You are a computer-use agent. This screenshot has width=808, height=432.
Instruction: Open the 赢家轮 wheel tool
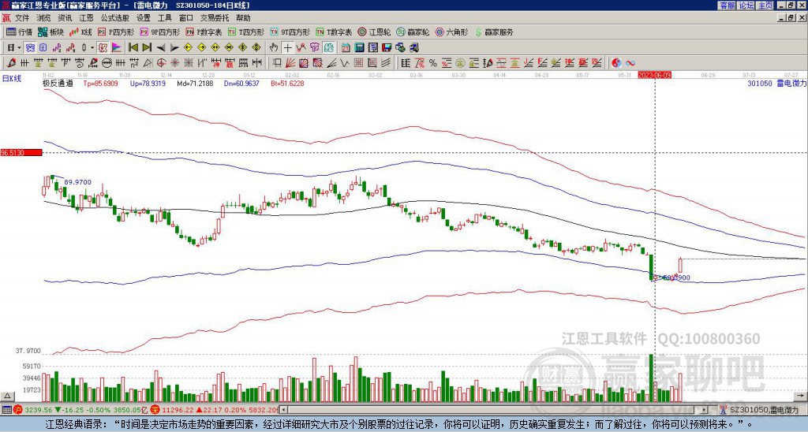pos(413,32)
